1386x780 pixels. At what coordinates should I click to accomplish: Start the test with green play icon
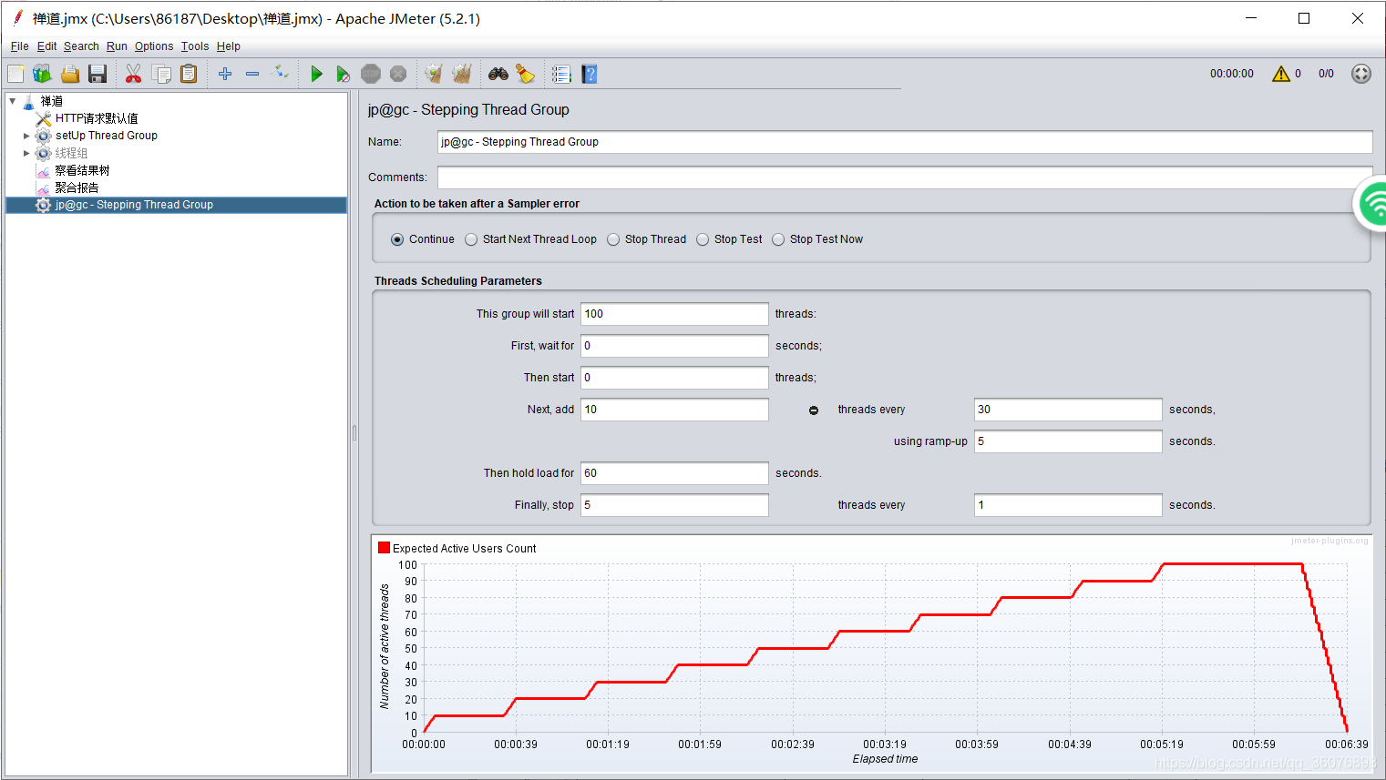pos(316,74)
